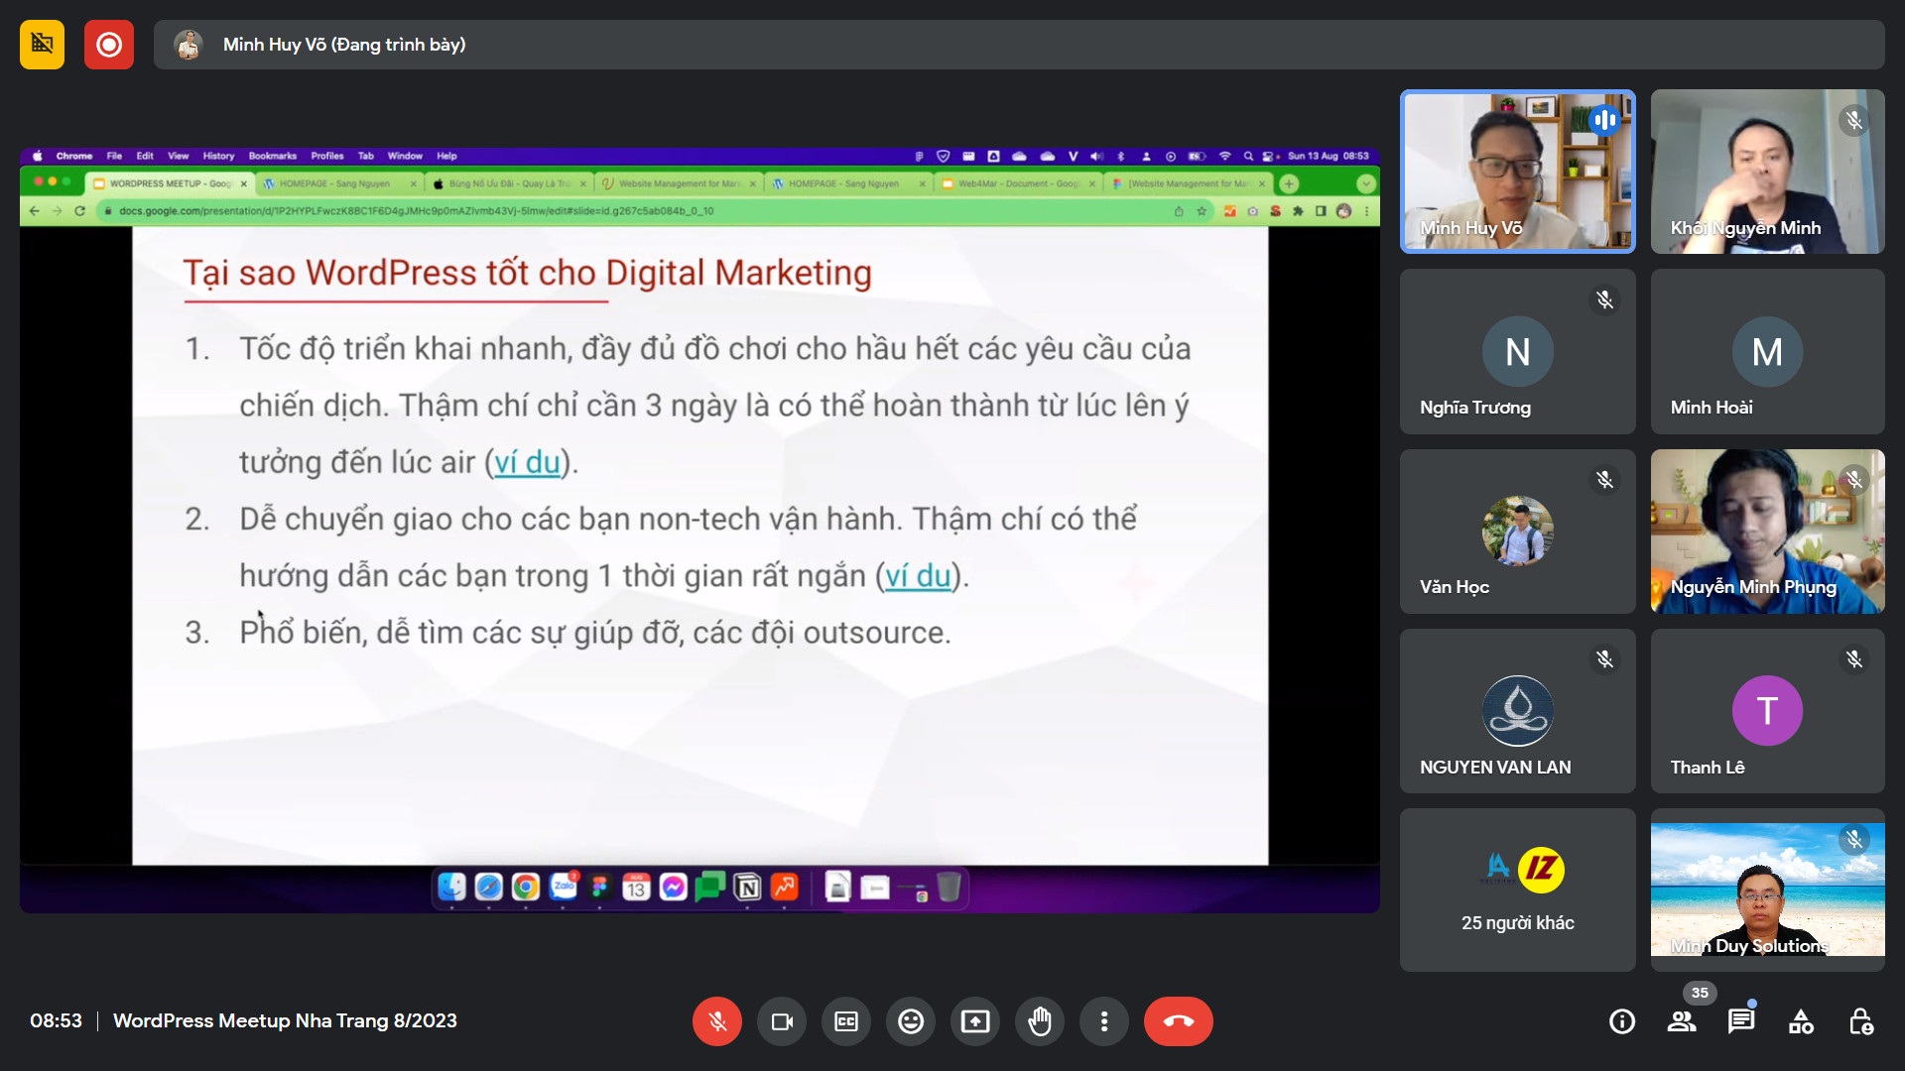The height and width of the screenshot is (1071, 1905).
Task: Expand the 25 người khác tile
Action: coord(1517,890)
